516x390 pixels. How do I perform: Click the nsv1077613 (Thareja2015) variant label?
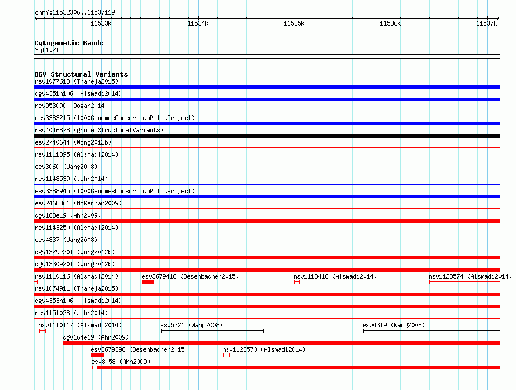point(77,81)
